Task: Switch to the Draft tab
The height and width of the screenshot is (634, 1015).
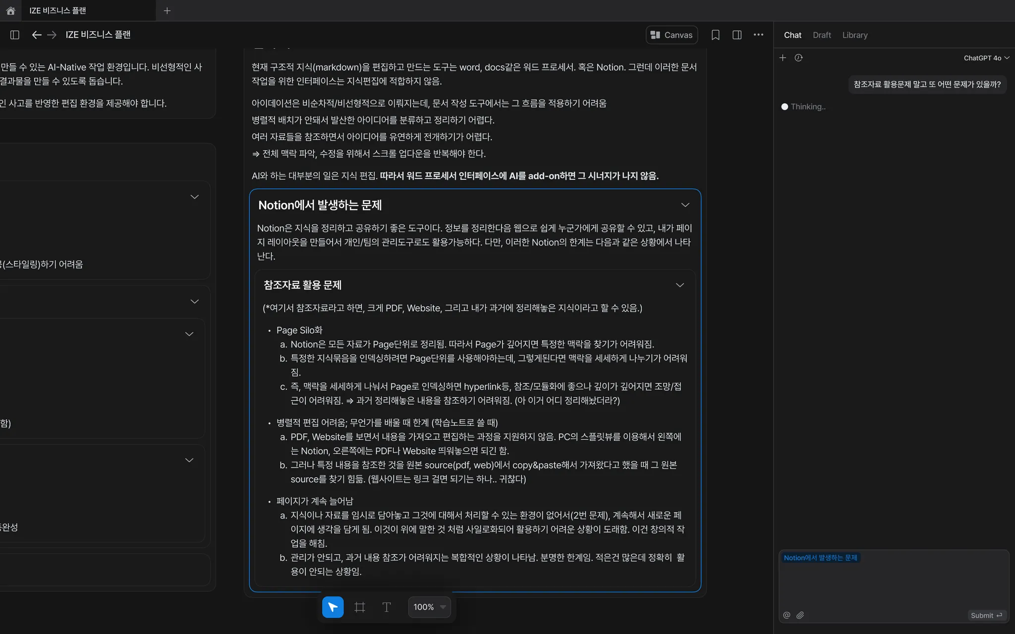Action: click(x=821, y=35)
